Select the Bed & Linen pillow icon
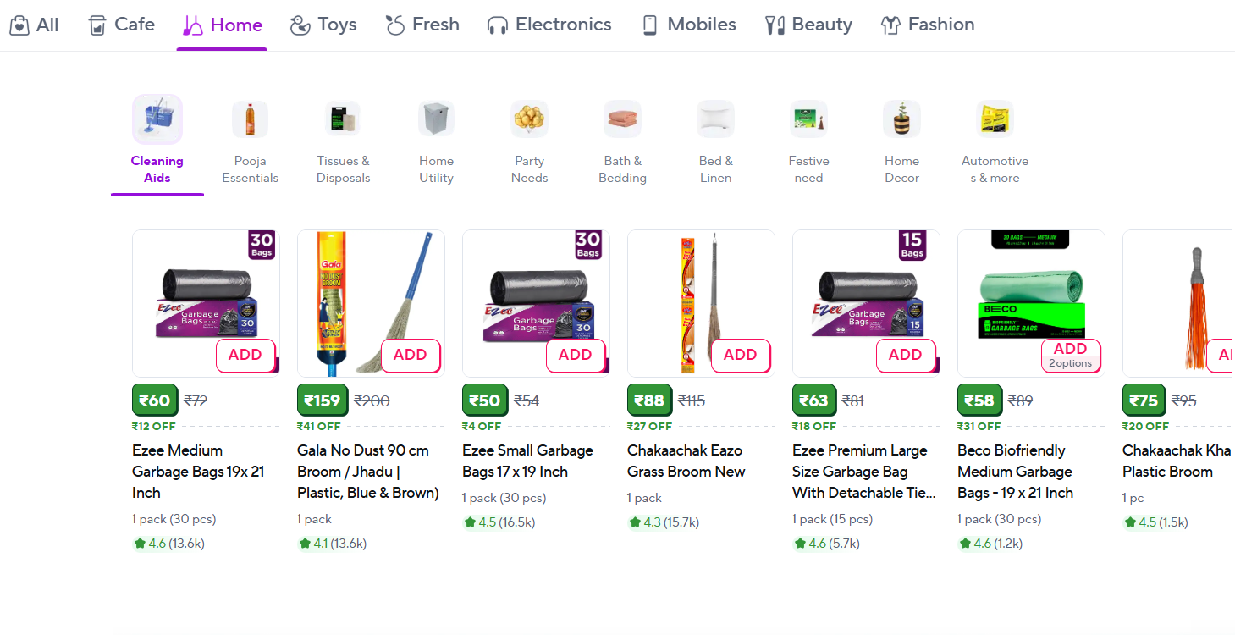 click(x=715, y=120)
